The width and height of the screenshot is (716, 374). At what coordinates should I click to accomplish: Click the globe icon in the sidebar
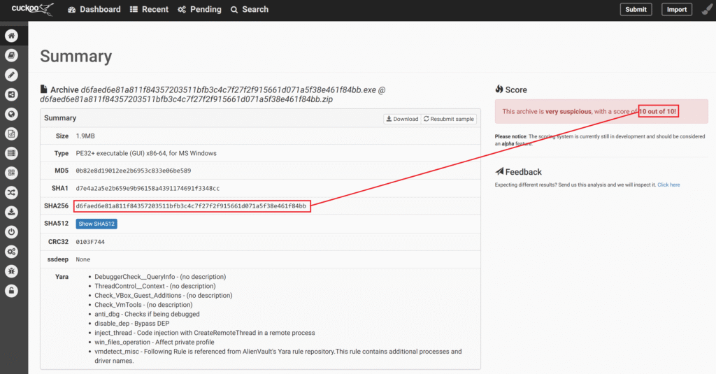pos(11,114)
